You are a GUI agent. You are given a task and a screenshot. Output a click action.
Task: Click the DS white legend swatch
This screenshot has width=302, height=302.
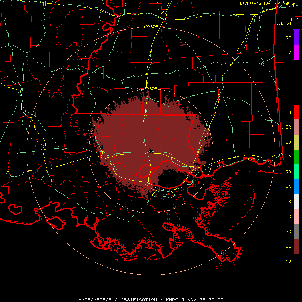point(296,201)
